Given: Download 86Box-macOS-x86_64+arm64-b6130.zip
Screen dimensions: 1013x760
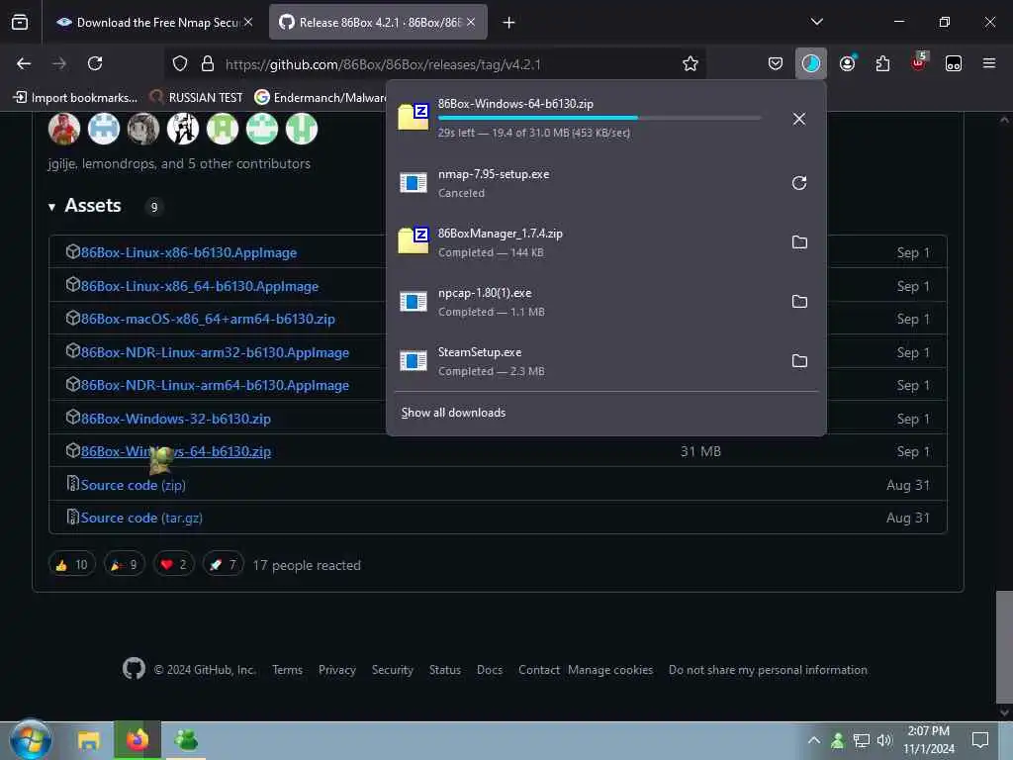Looking at the screenshot, I should 208,320.
